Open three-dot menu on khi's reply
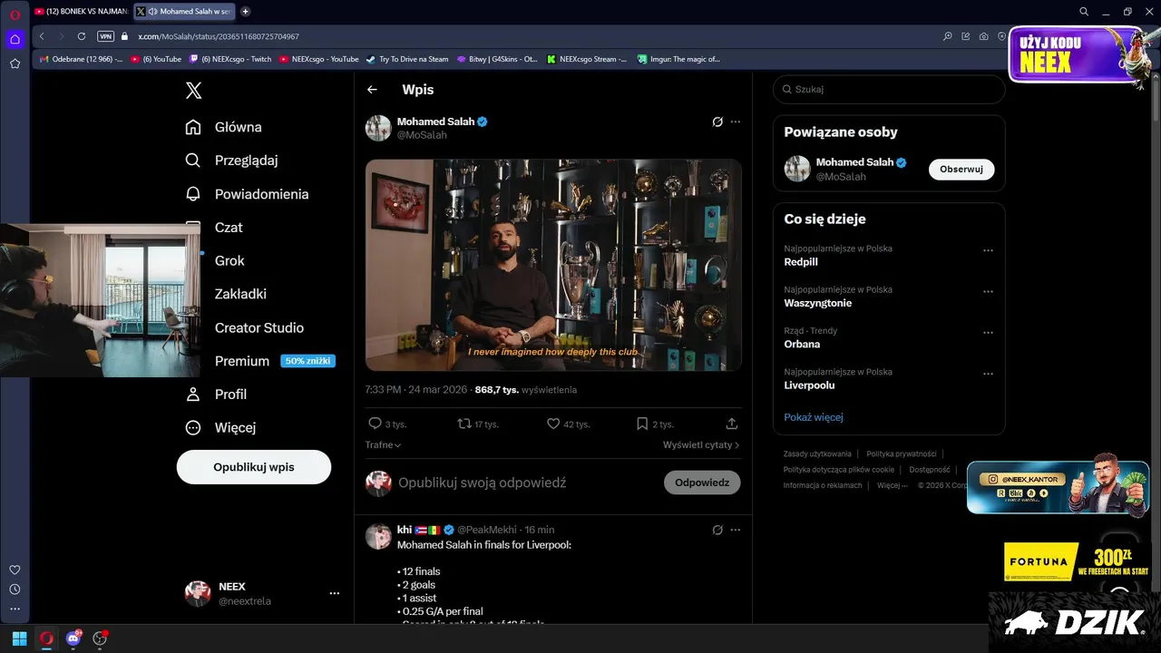Screen dimensions: 1161x653 736,530
